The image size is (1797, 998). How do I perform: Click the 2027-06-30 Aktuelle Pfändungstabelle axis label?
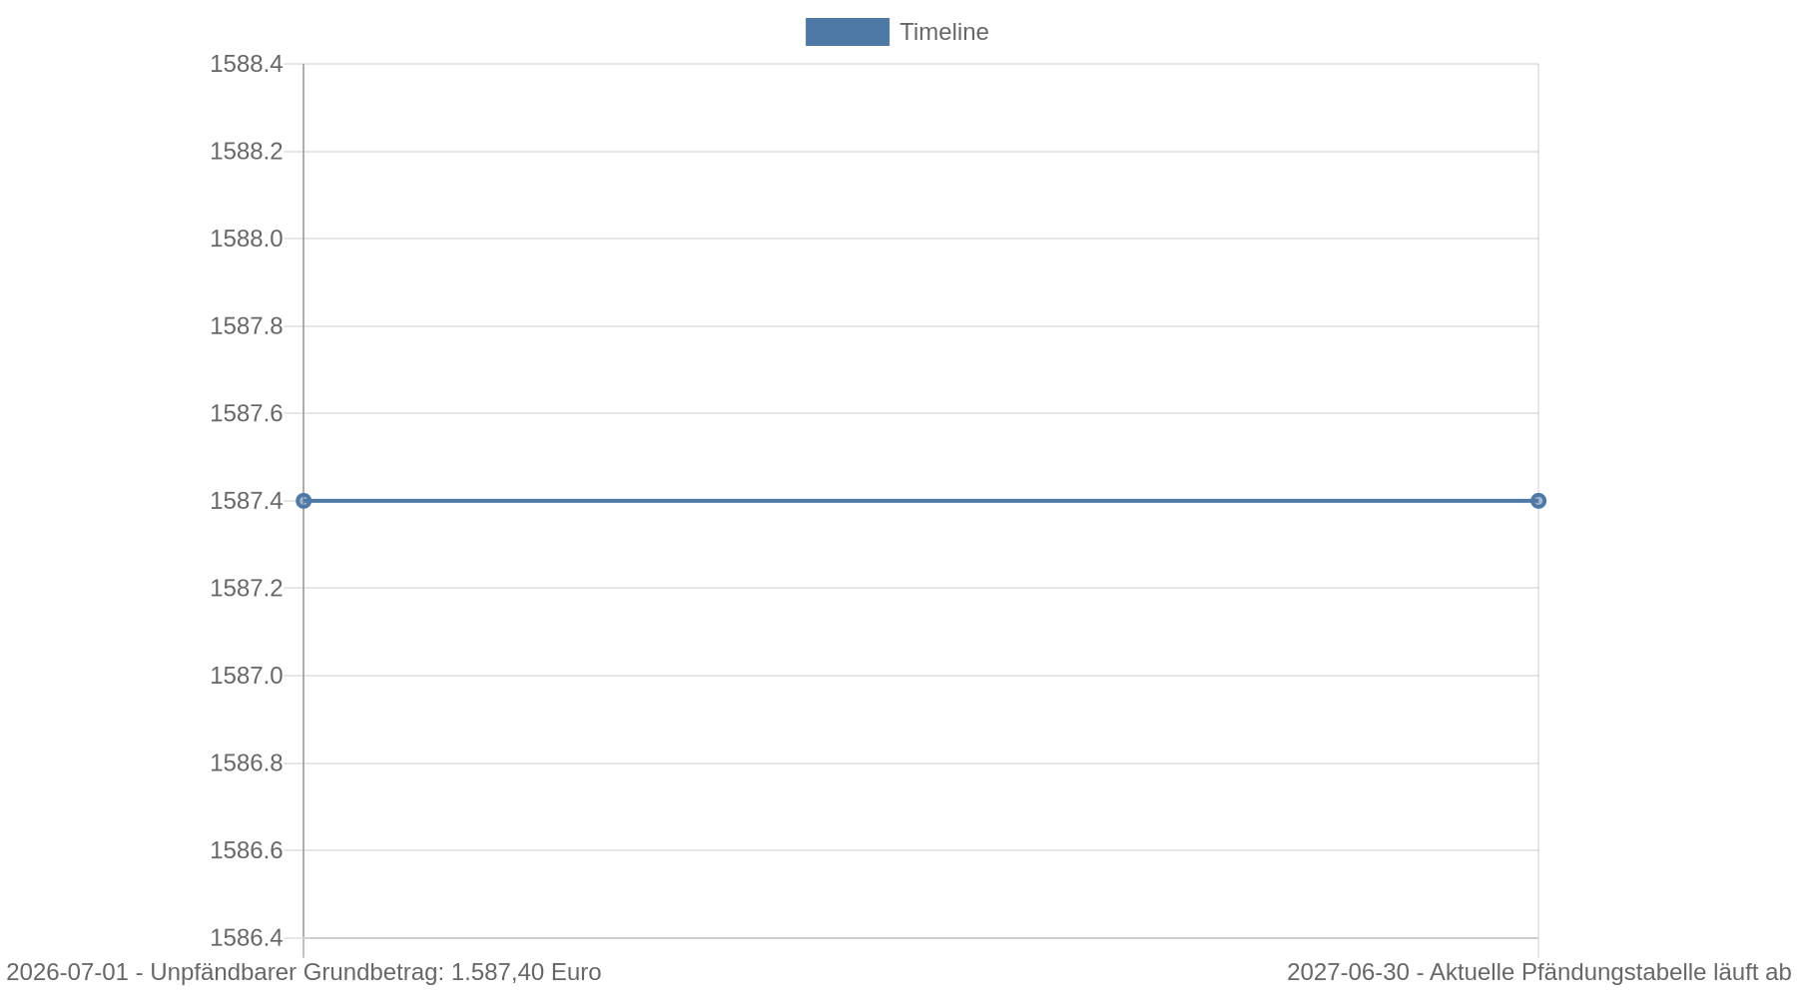1539,972
